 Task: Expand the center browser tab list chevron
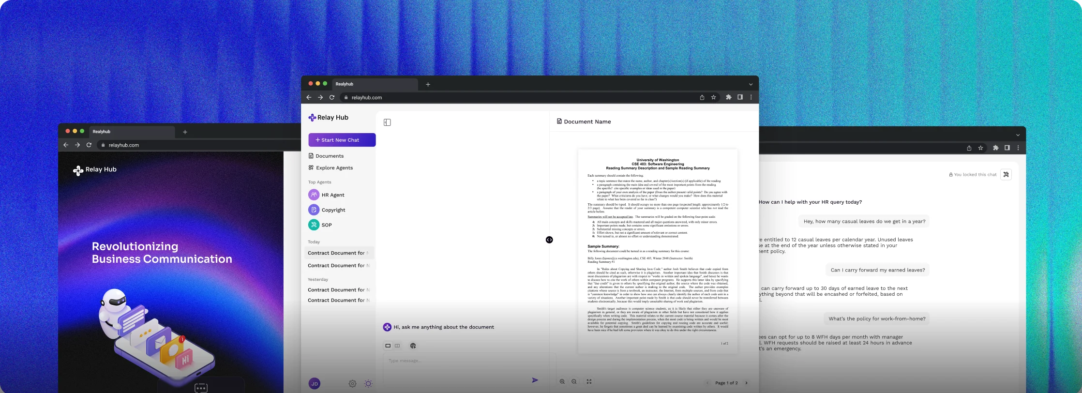(751, 85)
